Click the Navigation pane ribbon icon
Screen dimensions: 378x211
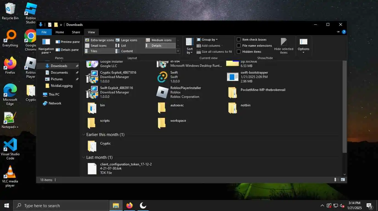click(46, 46)
